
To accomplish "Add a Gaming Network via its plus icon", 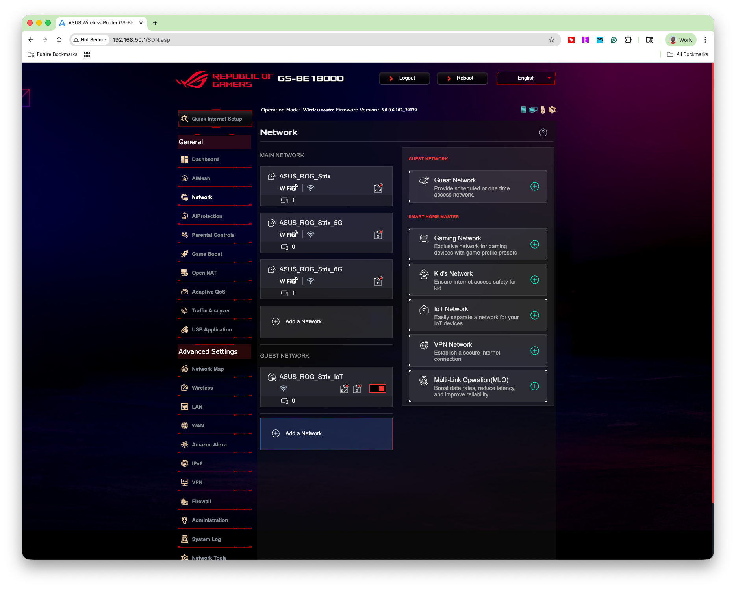I will coord(534,244).
